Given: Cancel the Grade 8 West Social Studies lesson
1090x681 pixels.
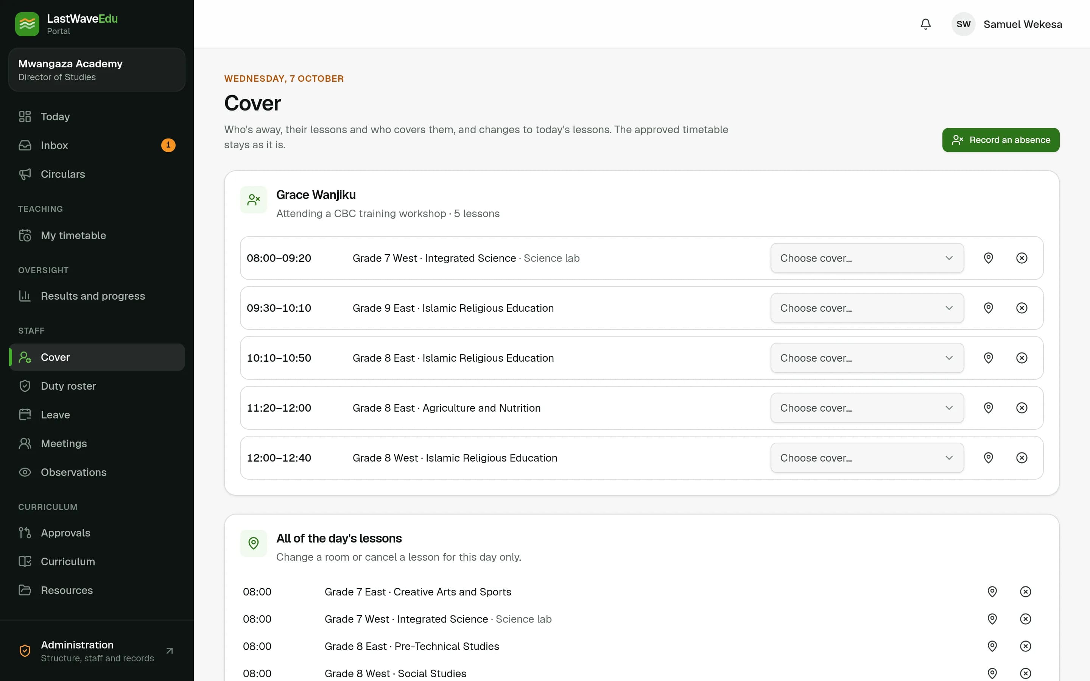Looking at the screenshot, I should tap(1025, 673).
